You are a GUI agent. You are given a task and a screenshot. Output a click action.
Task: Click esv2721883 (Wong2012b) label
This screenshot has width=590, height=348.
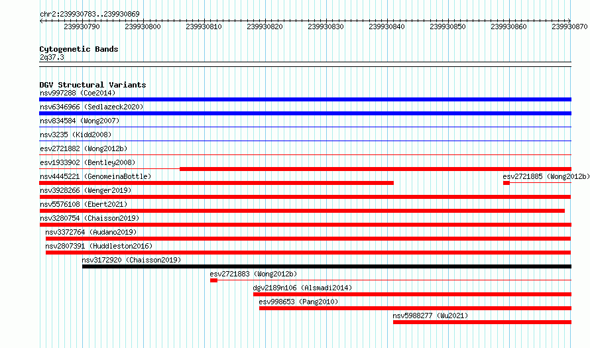[253, 274]
